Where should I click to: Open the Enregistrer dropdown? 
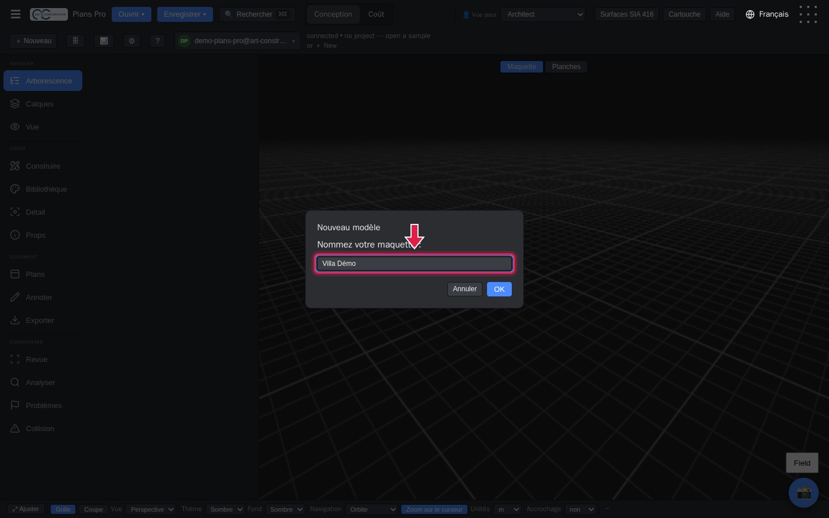[x=185, y=14]
